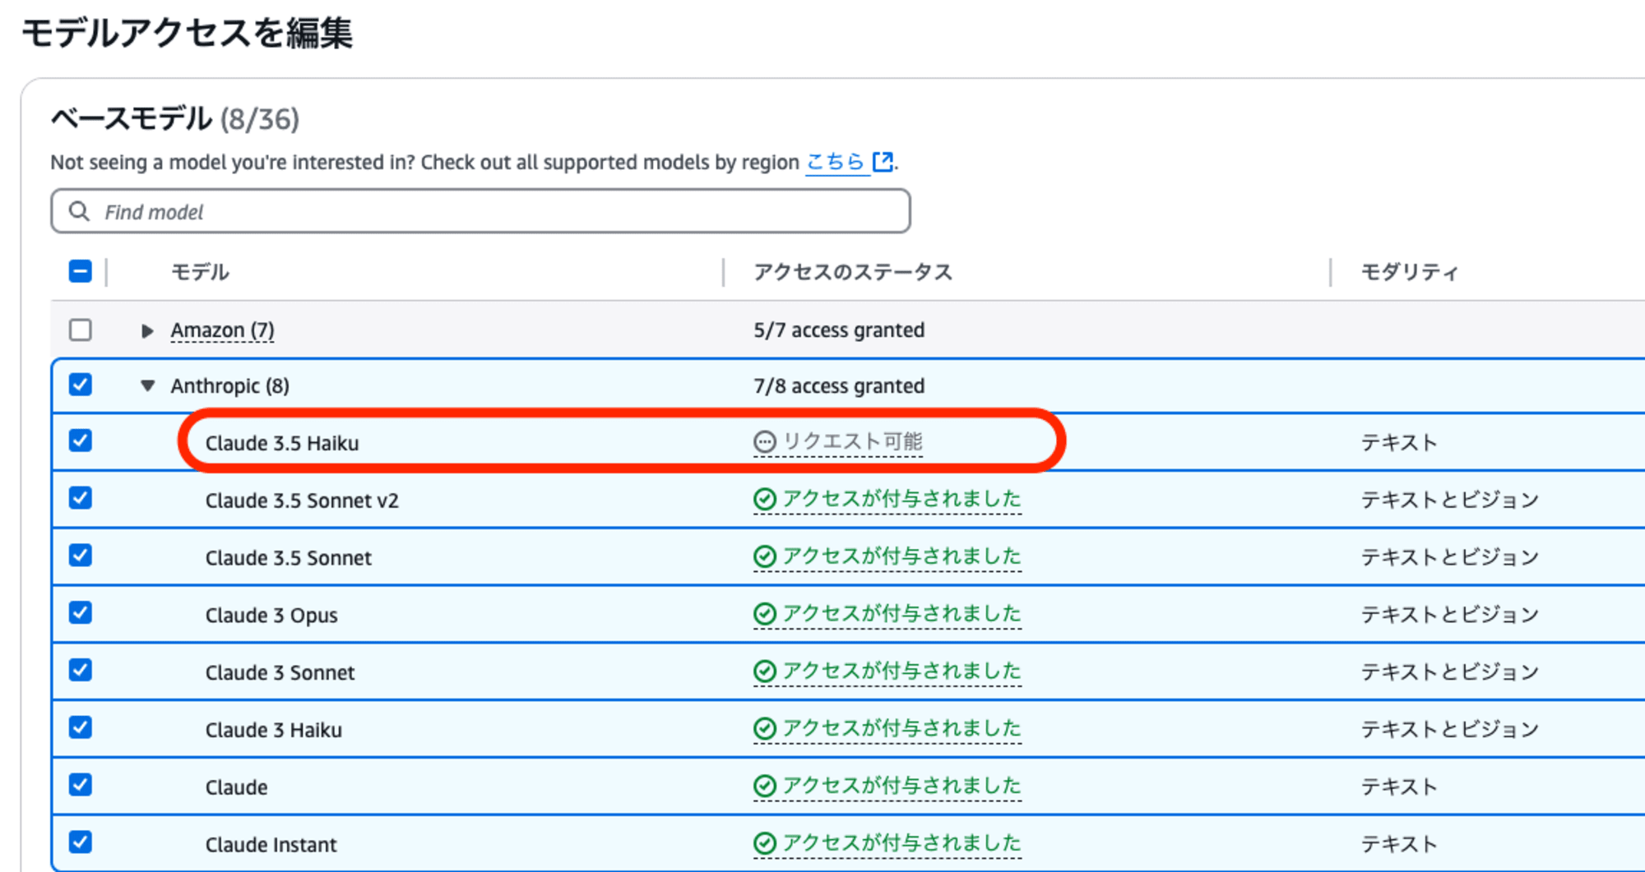Click the ベースモデル (8/36) heading
1645x872 pixels.
tap(174, 118)
